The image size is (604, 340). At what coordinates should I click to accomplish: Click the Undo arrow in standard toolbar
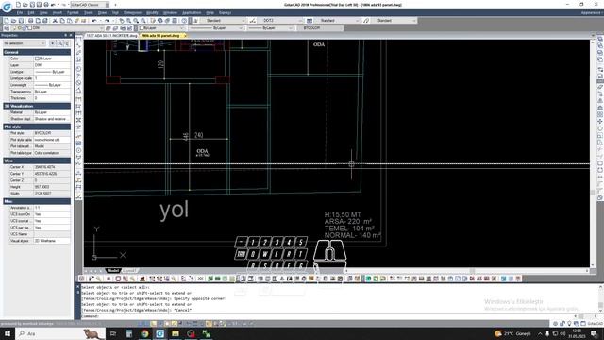(x=94, y=21)
